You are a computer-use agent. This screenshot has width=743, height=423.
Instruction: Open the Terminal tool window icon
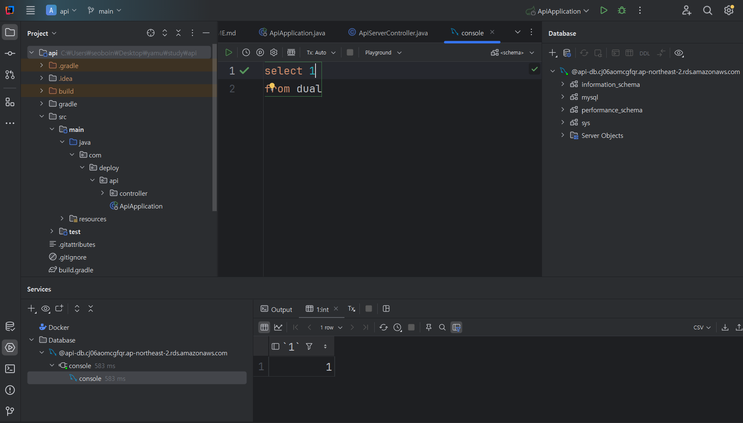point(10,369)
